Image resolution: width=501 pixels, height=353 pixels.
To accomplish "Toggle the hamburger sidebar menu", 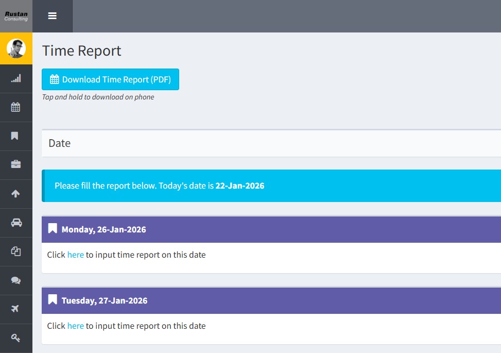I will click(x=52, y=16).
